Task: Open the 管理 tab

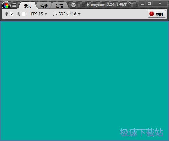Action: point(59,6)
